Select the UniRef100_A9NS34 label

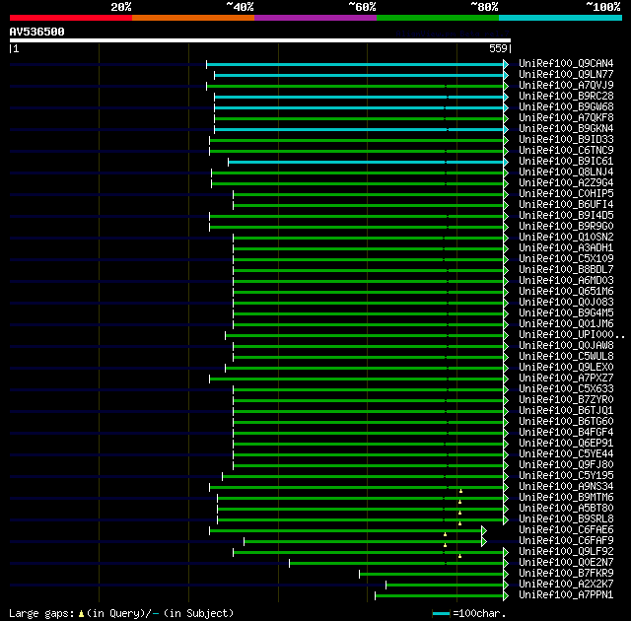pyautogui.click(x=566, y=487)
